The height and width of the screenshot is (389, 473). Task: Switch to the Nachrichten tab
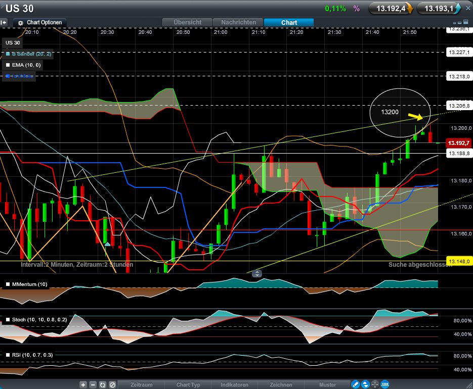pos(238,22)
